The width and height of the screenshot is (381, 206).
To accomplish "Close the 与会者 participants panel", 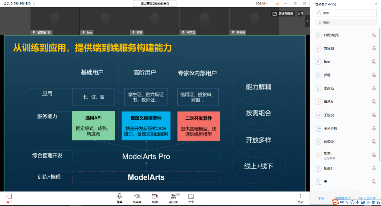I will [376, 4].
